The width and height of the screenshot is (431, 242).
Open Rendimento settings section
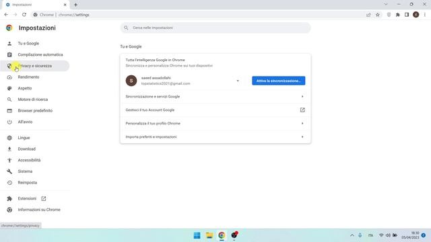[x=28, y=77]
